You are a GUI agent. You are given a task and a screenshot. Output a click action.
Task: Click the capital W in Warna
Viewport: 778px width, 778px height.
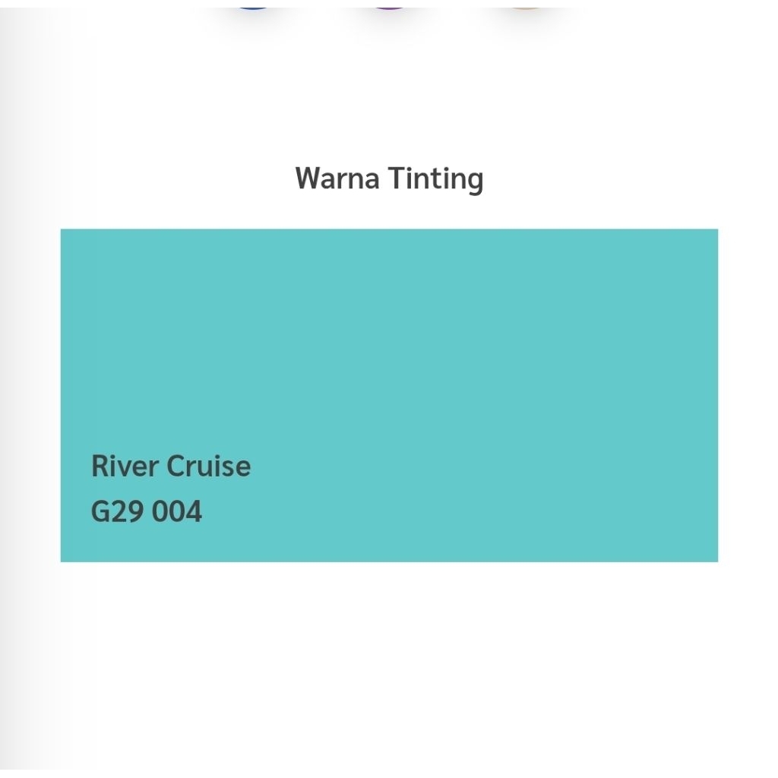pyautogui.click(x=307, y=179)
